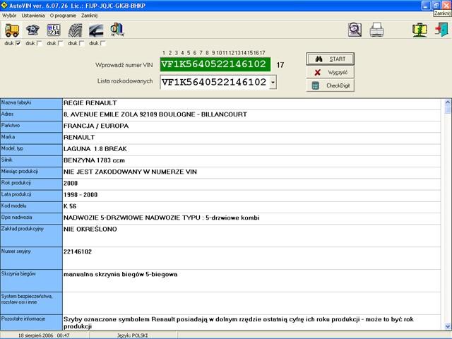Open the print preview magnifier icon

(x=355, y=30)
